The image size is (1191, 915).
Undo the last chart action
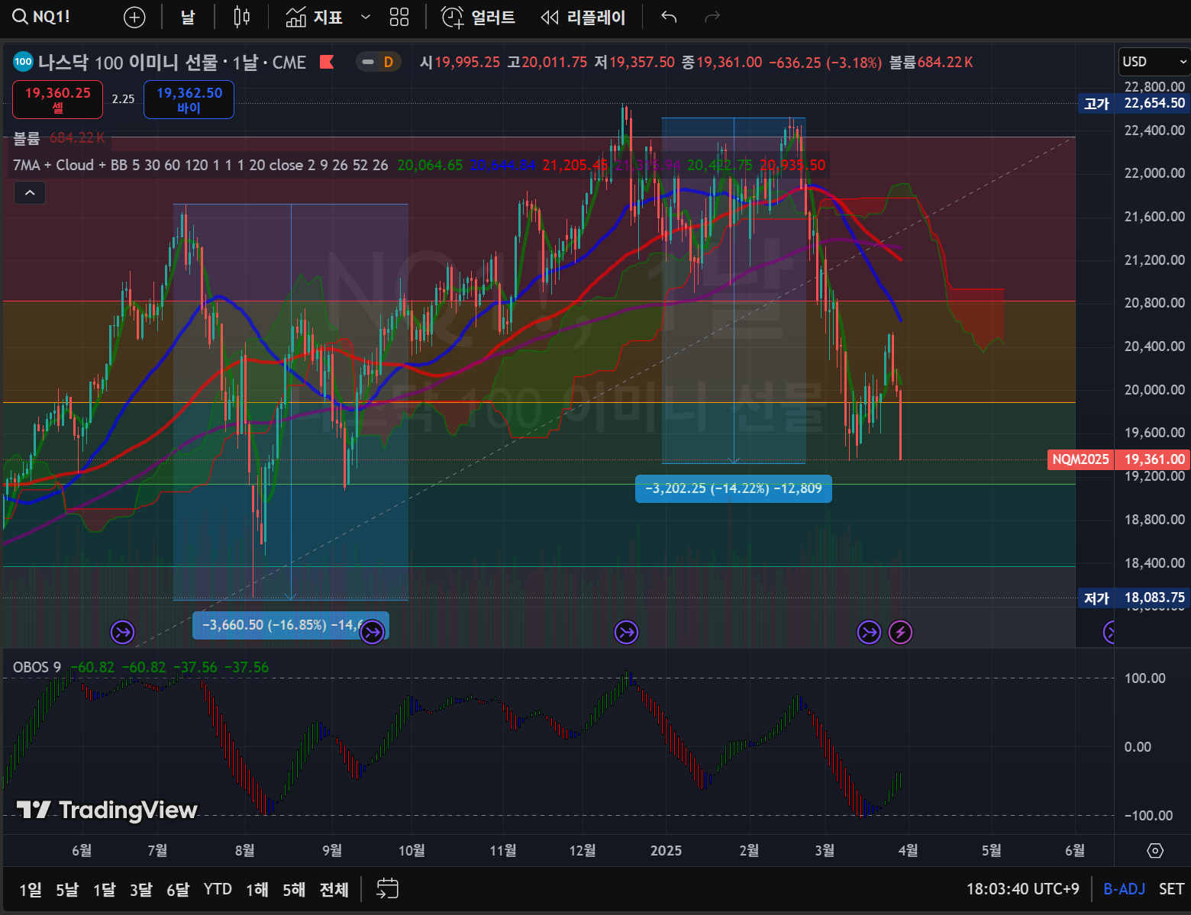pos(669,17)
